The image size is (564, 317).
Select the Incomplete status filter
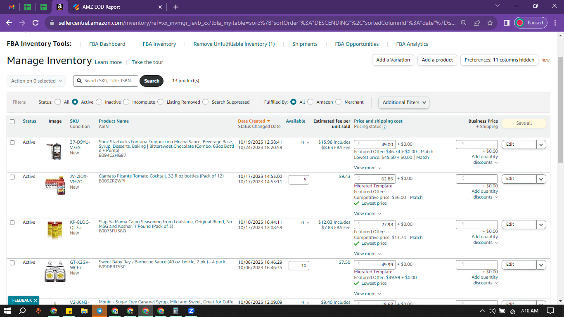tap(126, 102)
